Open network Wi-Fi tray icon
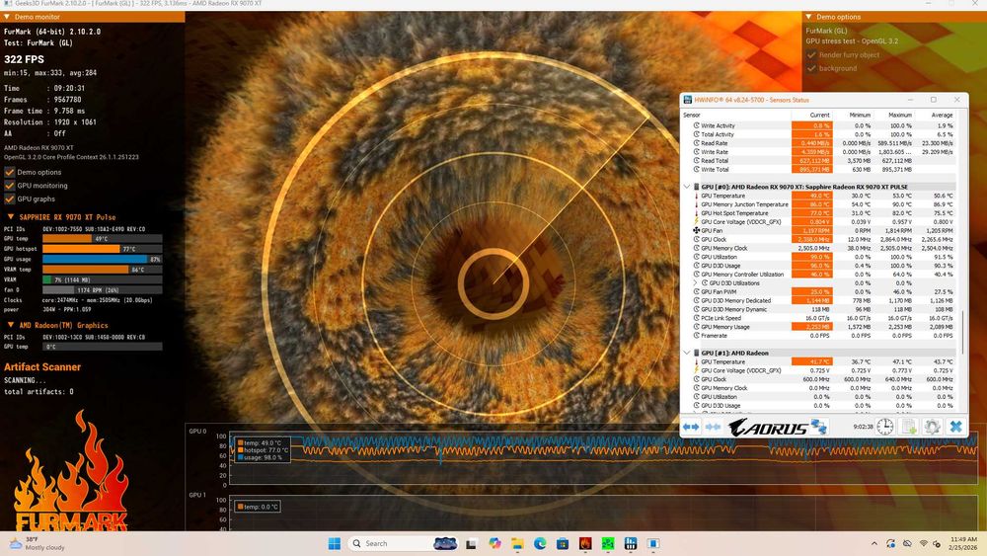This screenshot has width=987, height=556. (924, 543)
